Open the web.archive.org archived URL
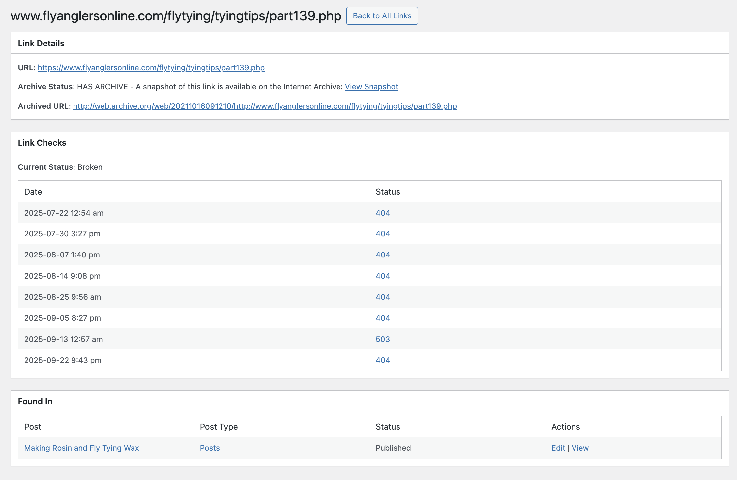 point(264,106)
